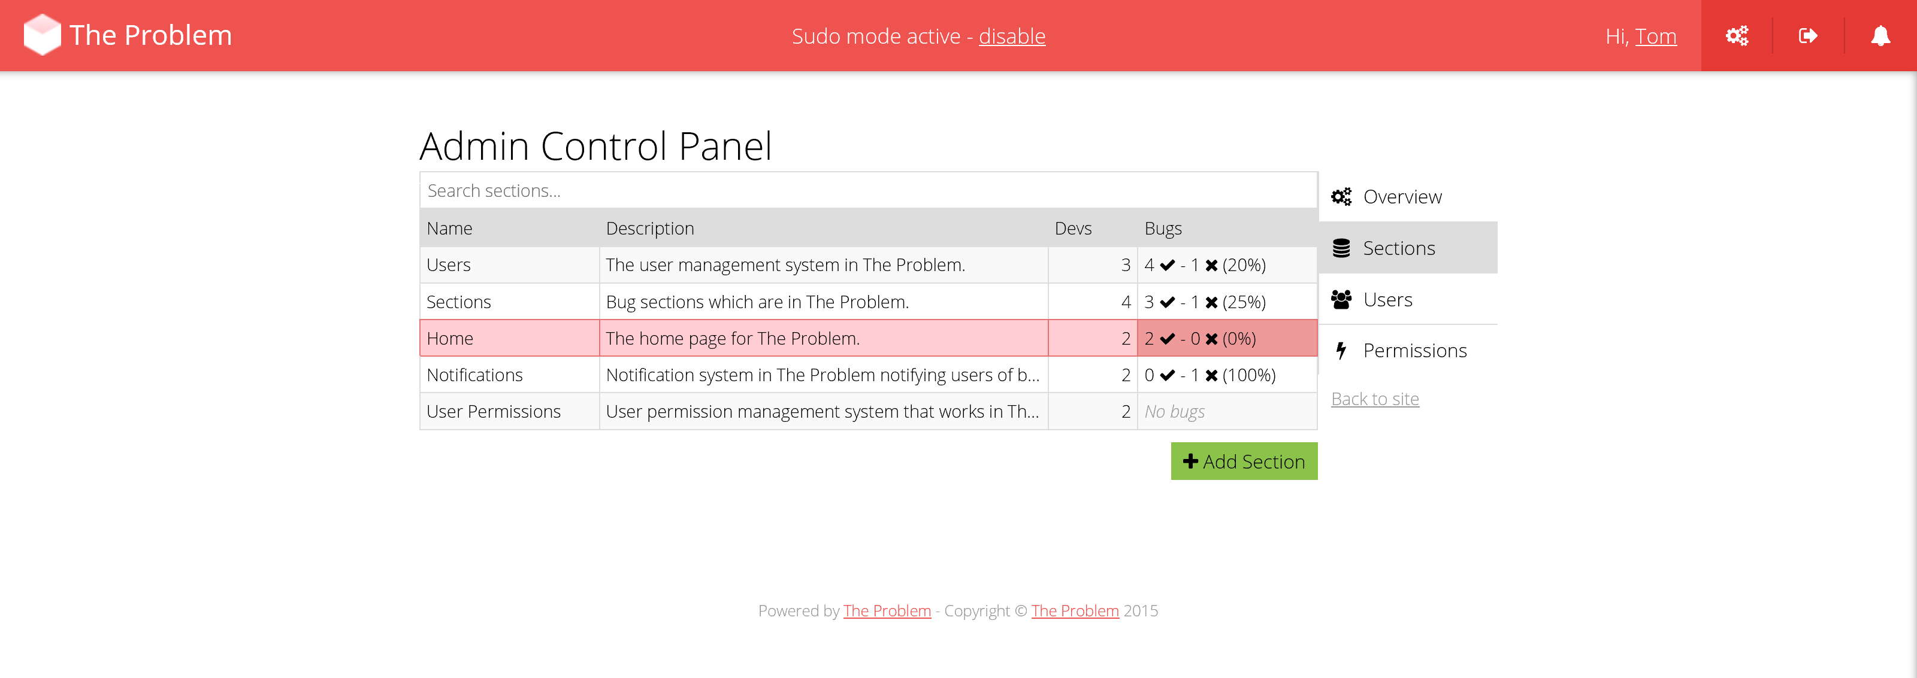Image resolution: width=1917 pixels, height=678 pixels.
Task: Click the logout arrow icon
Action: (1809, 36)
